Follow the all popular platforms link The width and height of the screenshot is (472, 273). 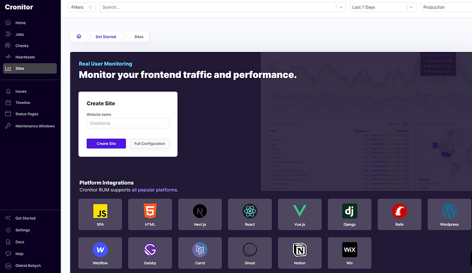coord(155,190)
